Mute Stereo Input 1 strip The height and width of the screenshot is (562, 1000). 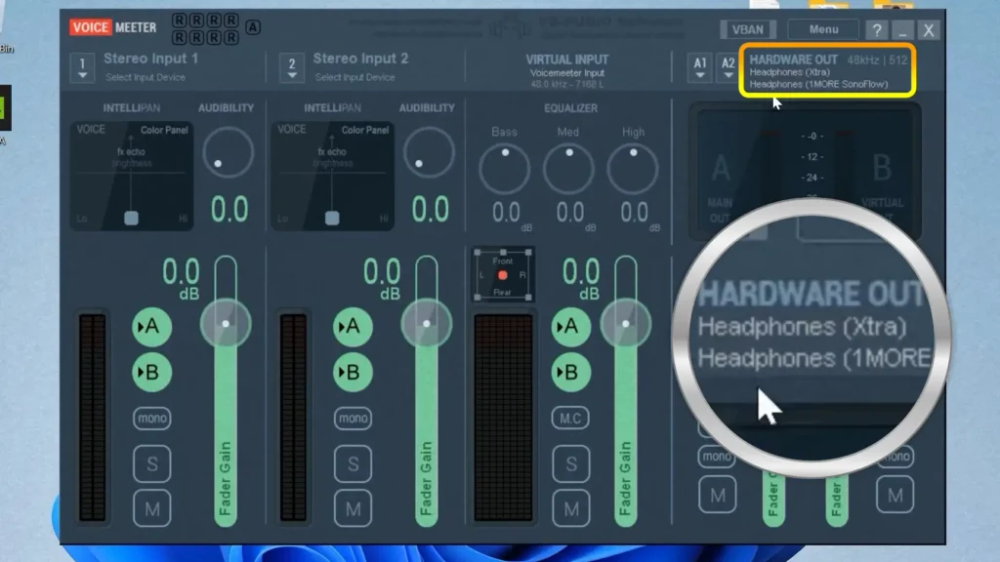coord(151,508)
